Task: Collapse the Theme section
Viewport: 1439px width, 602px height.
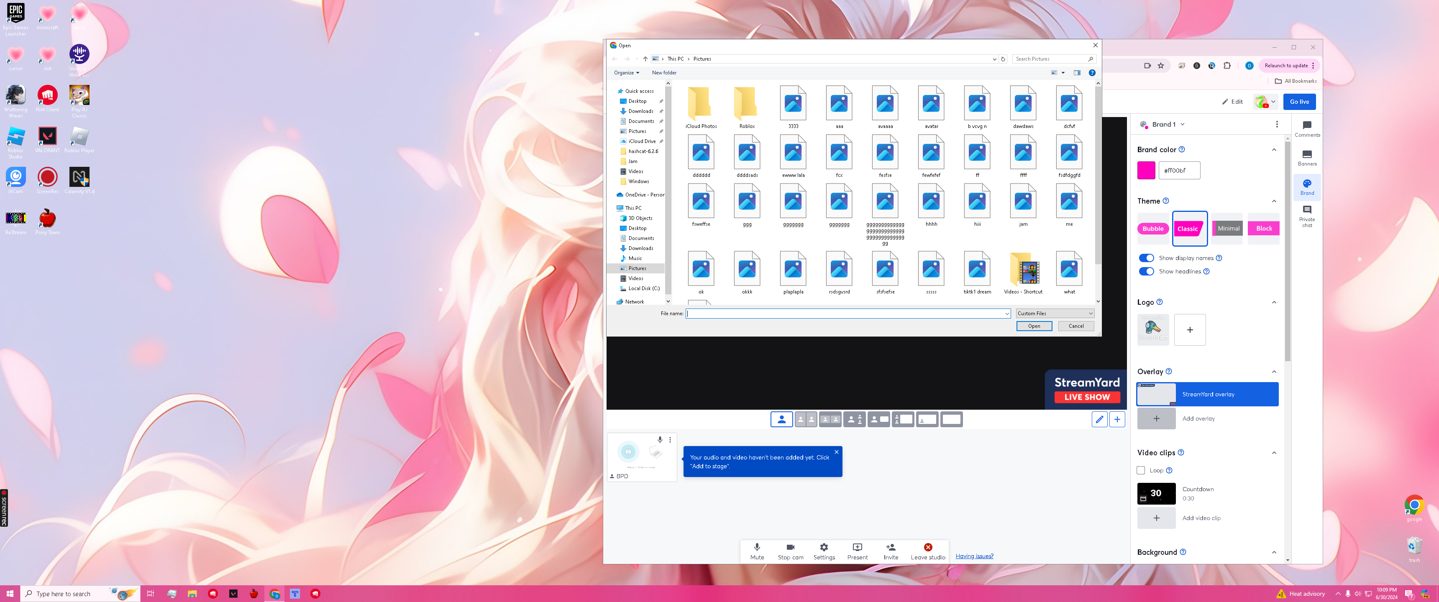Action: (1274, 201)
